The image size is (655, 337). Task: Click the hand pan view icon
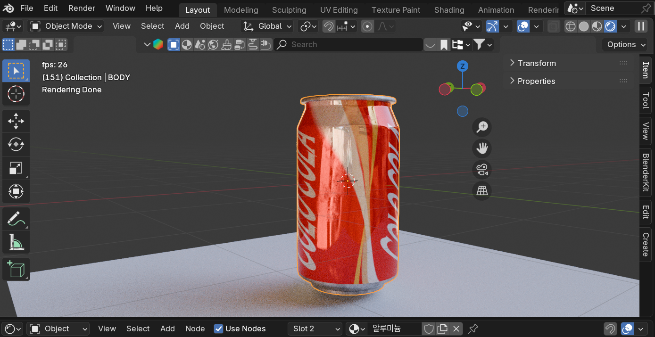[x=482, y=148]
